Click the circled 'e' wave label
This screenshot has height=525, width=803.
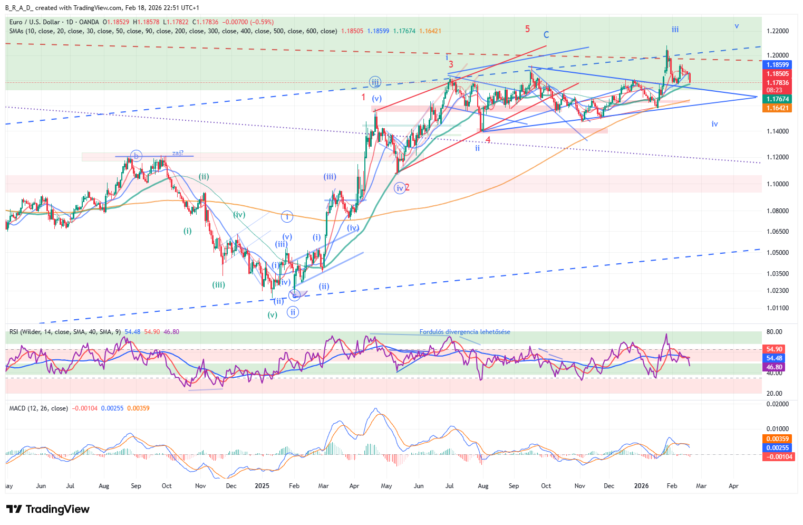click(294, 295)
